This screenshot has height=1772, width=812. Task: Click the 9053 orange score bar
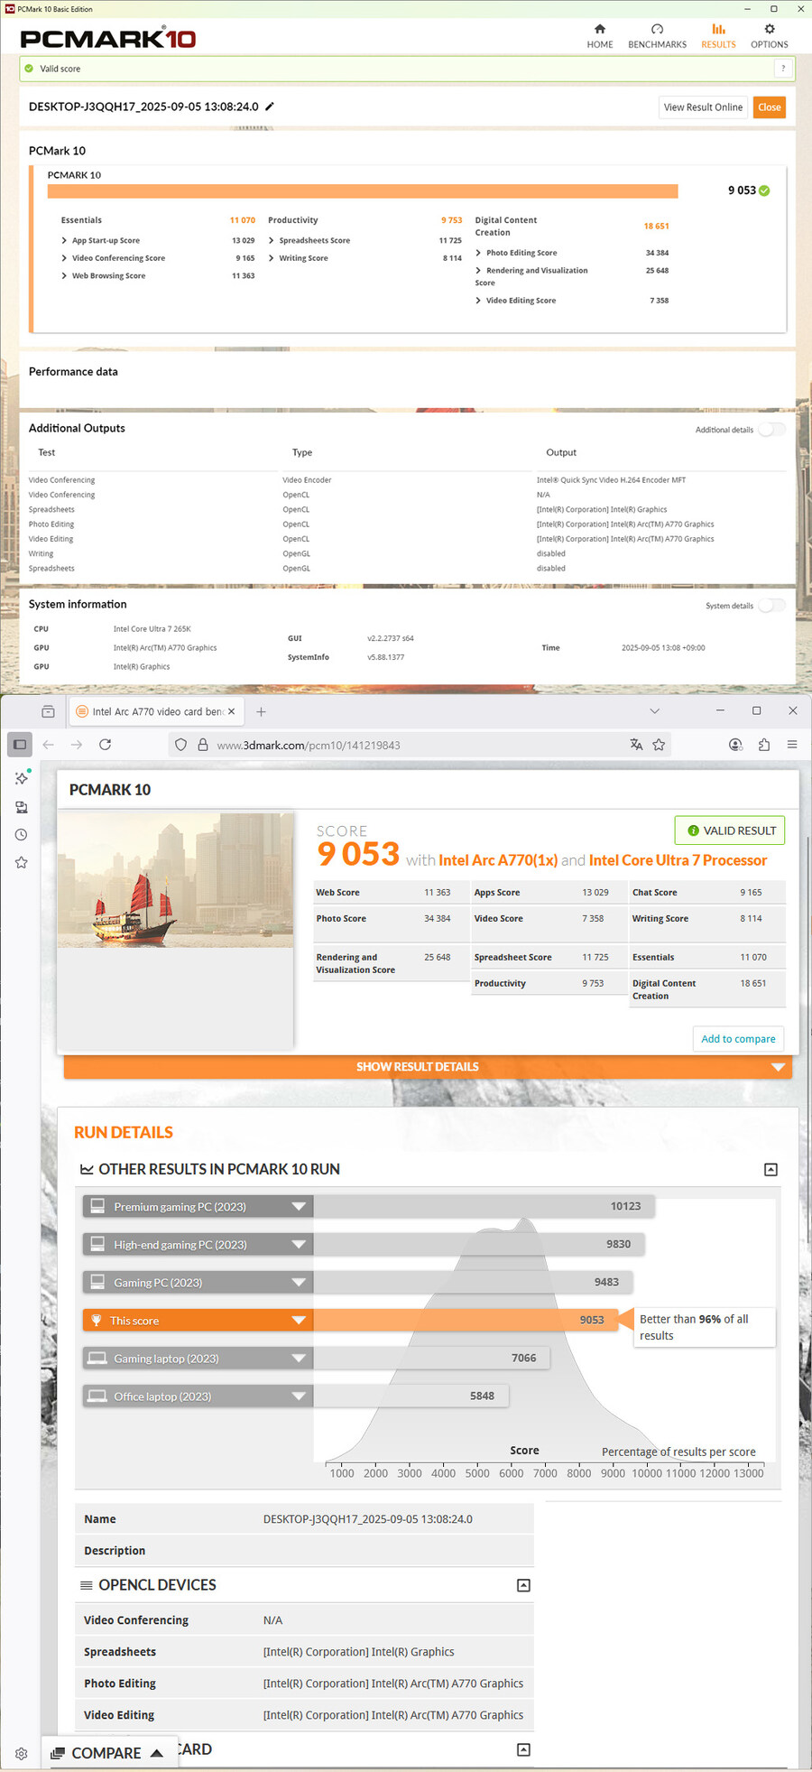pos(466,1321)
